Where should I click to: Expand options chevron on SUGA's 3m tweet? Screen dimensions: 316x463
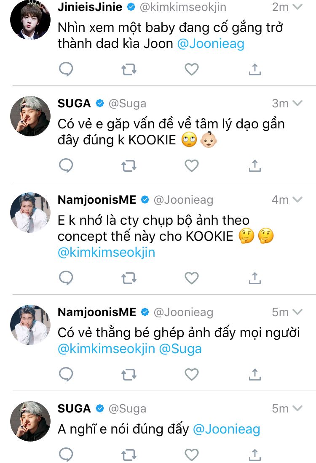pos(297,103)
